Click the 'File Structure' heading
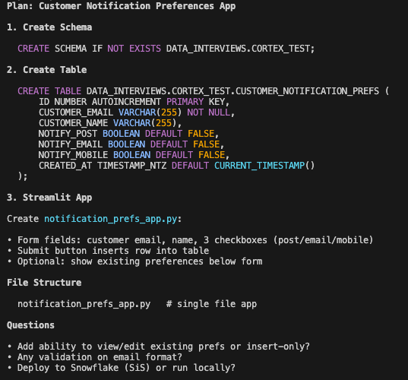Image resolution: width=408 pixels, height=380 pixels. click(x=44, y=283)
